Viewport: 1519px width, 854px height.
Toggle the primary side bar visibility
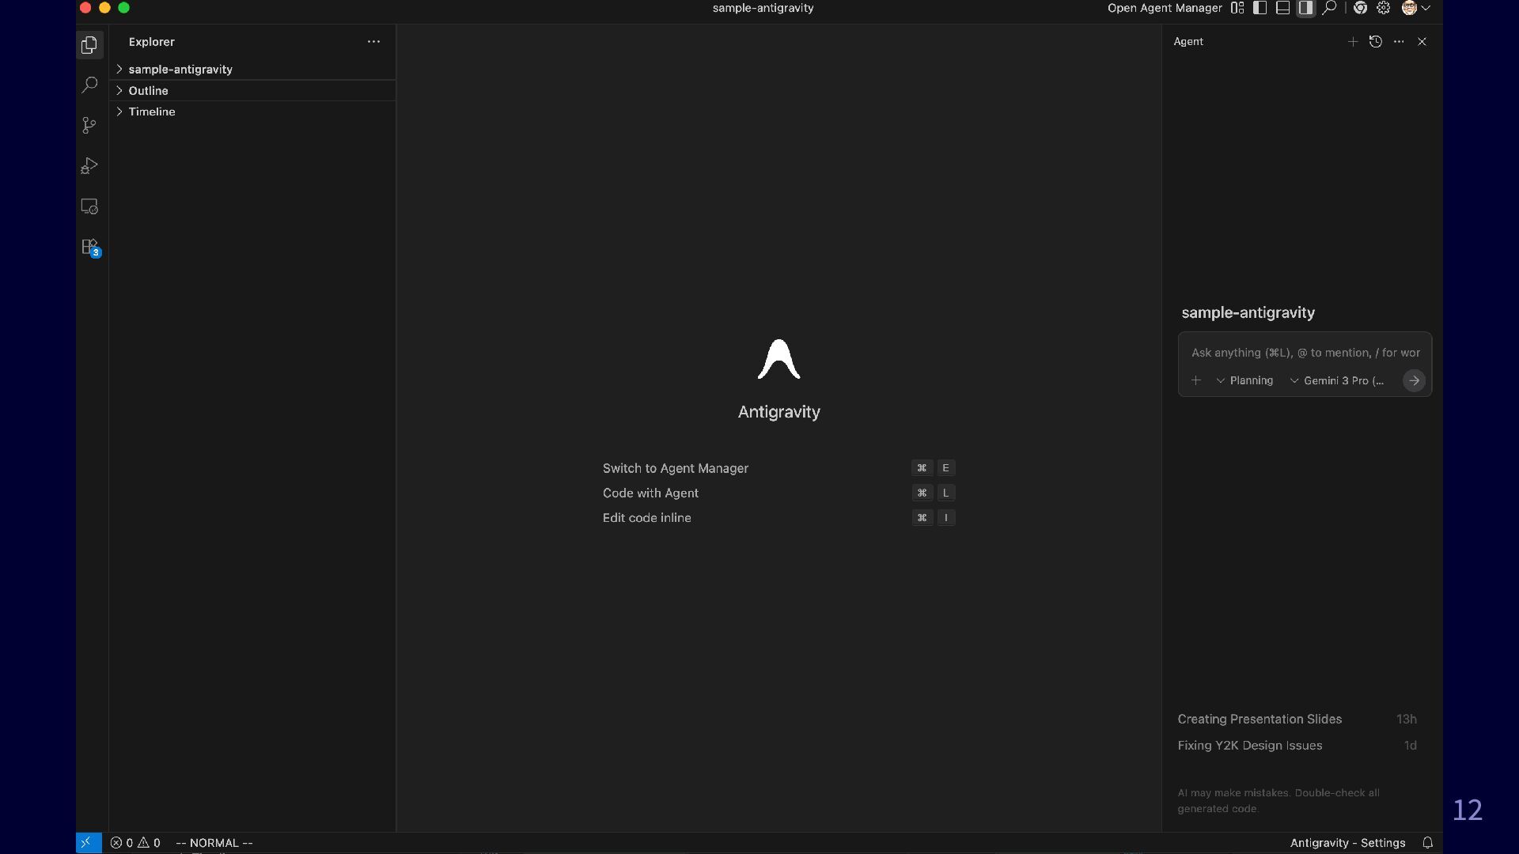tap(1260, 8)
